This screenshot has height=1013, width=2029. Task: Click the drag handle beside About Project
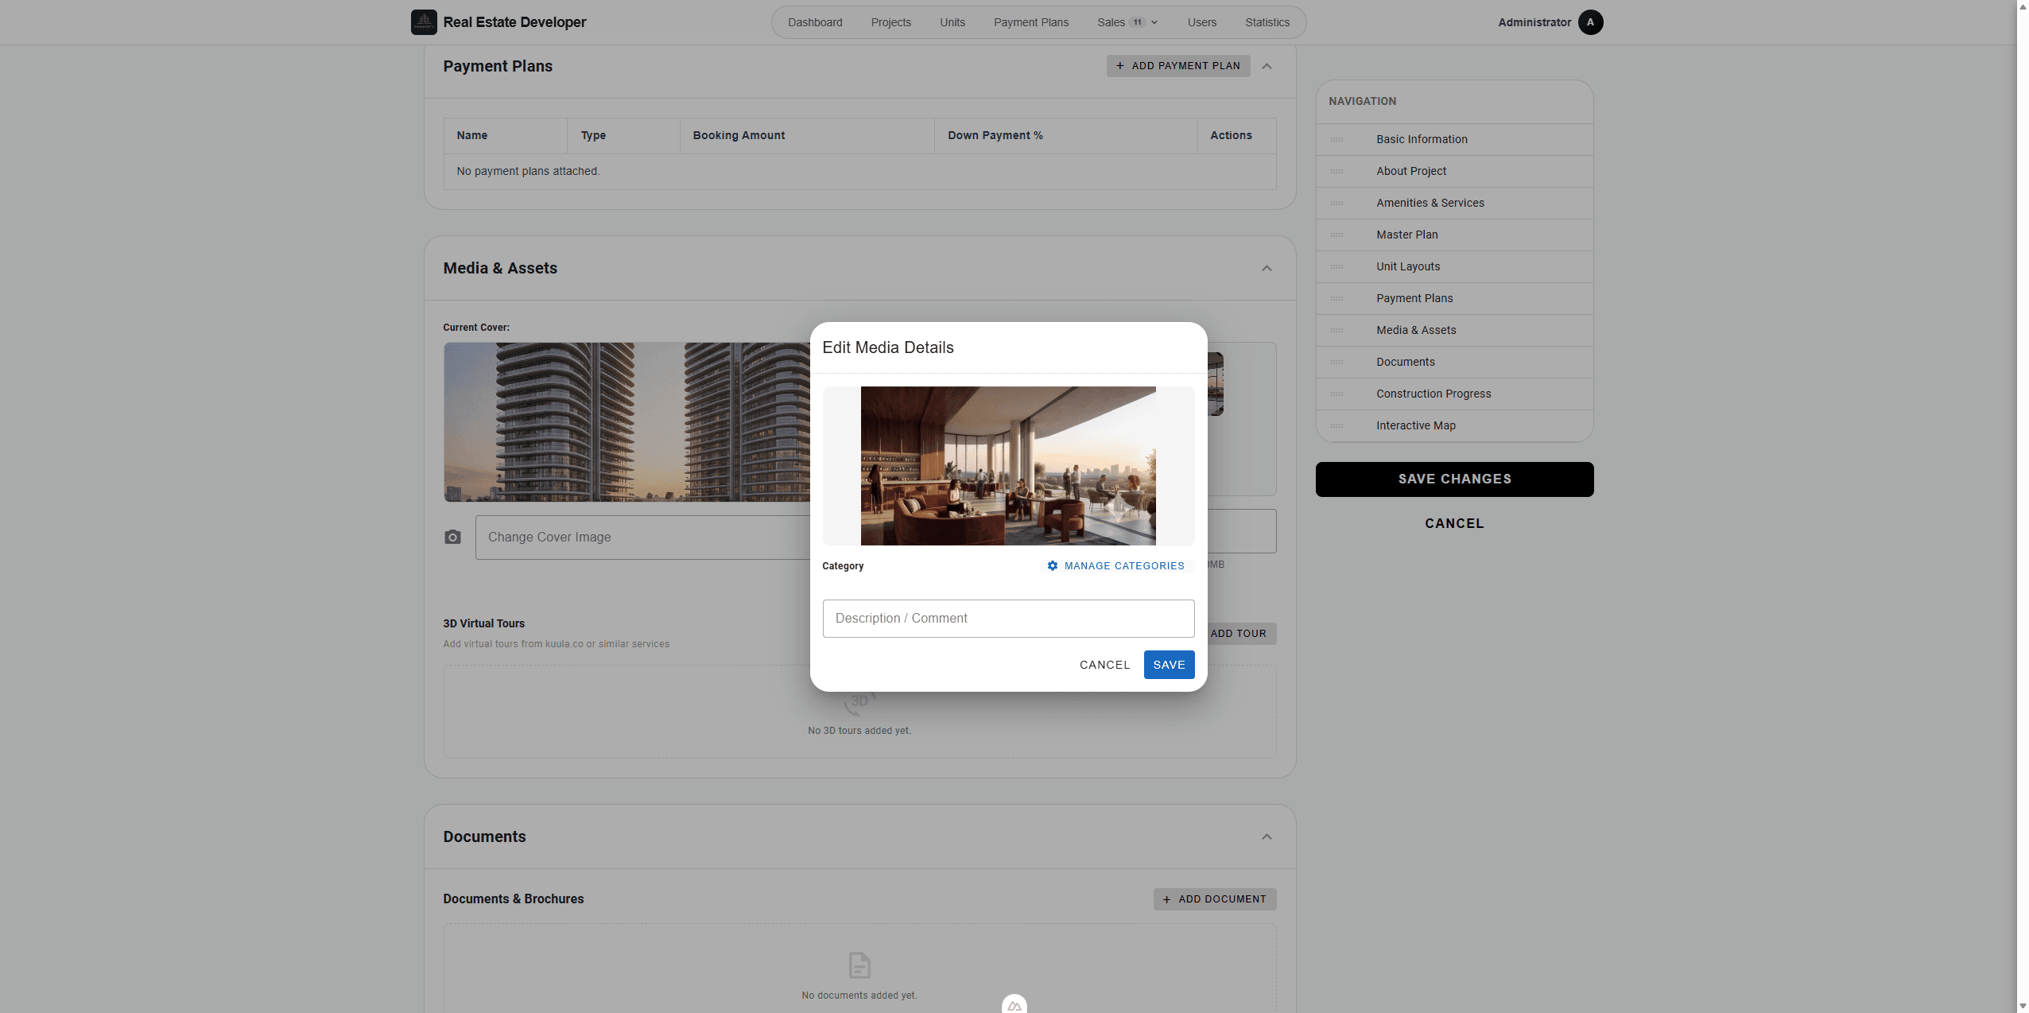(1337, 171)
